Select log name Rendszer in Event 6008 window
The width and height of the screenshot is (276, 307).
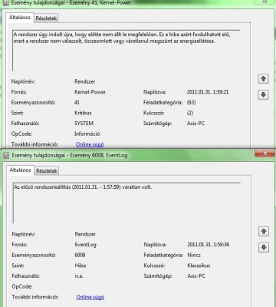pyautogui.click(x=85, y=234)
